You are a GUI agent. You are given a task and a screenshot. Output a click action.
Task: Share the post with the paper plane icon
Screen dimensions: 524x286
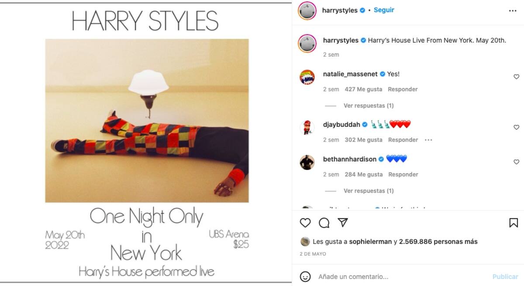[x=343, y=223]
